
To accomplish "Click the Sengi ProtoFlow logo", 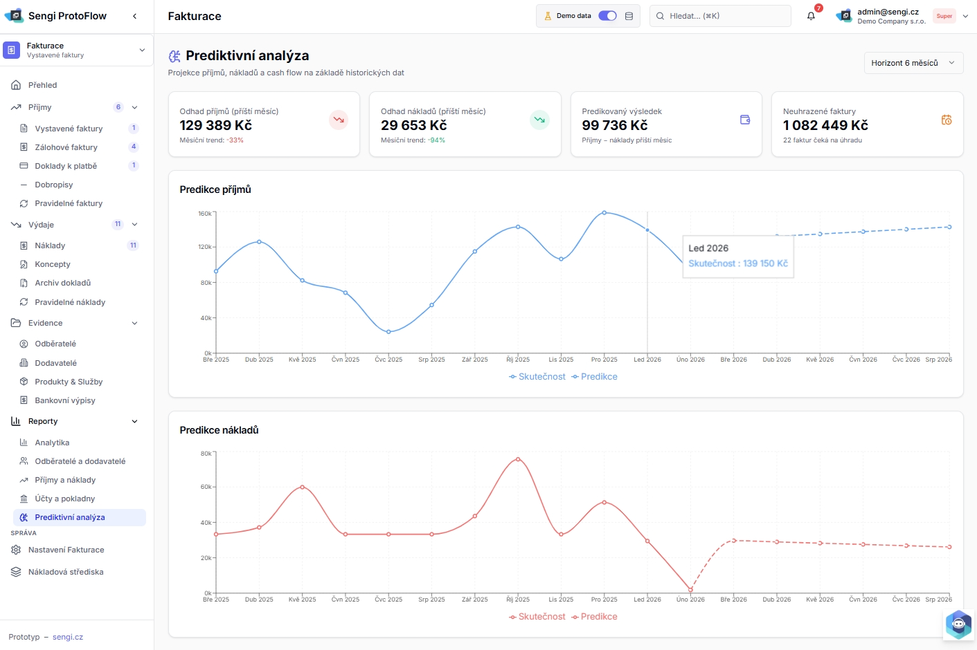I will pyautogui.click(x=14, y=16).
